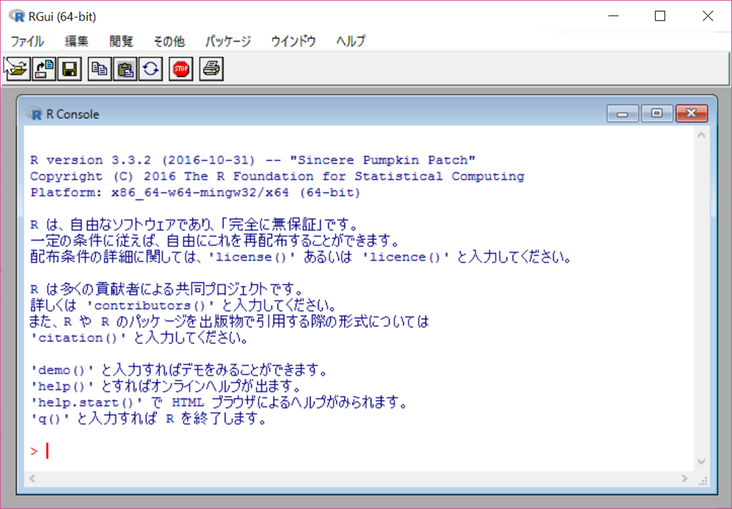Click the console's horizontal scrollbar left arrow

(32, 479)
